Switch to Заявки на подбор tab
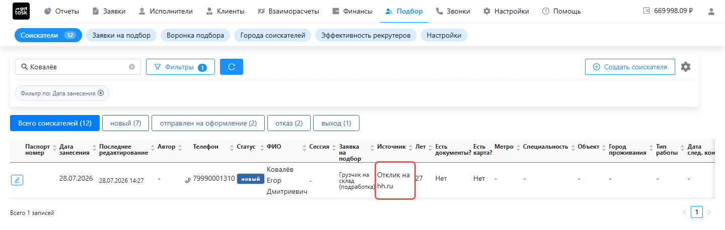This screenshot has width=725, height=230. pos(121,35)
